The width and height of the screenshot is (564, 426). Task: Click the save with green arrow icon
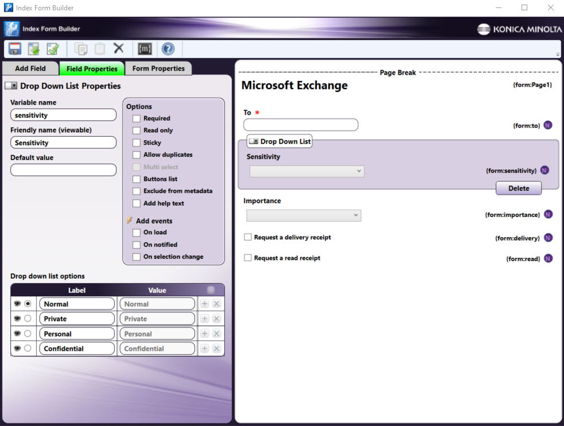34,49
